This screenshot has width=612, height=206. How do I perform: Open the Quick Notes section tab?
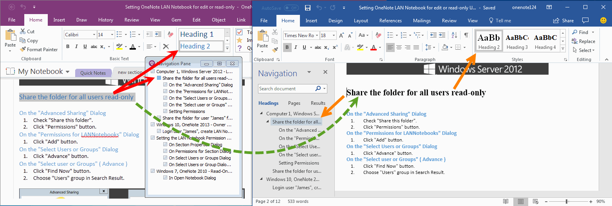coord(93,73)
